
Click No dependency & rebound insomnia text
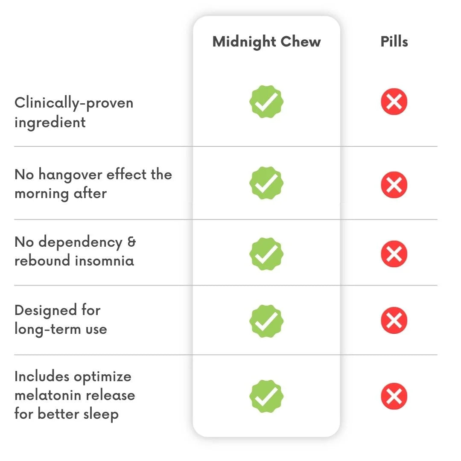pyautogui.click(x=75, y=251)
